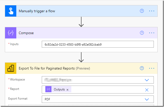Screen dimensions: 164x107
Task: Click the PDF value in Export Format
Action: (47, 99)
